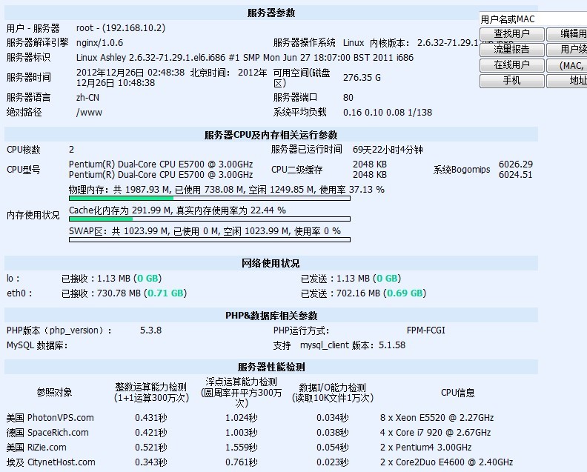
Task: Click the 网络使用状况 section header
Action: pos(271,263)
